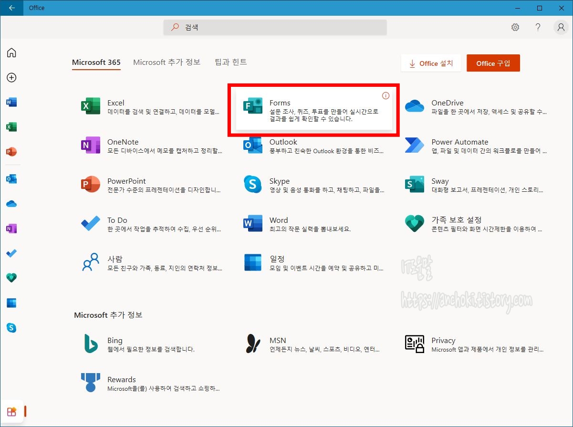Launch PowerPoint from the app grid

151,185
